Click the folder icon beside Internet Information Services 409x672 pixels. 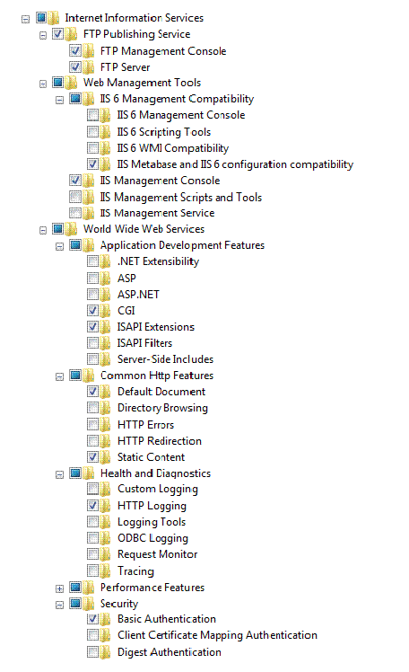(x=54, y=18)
